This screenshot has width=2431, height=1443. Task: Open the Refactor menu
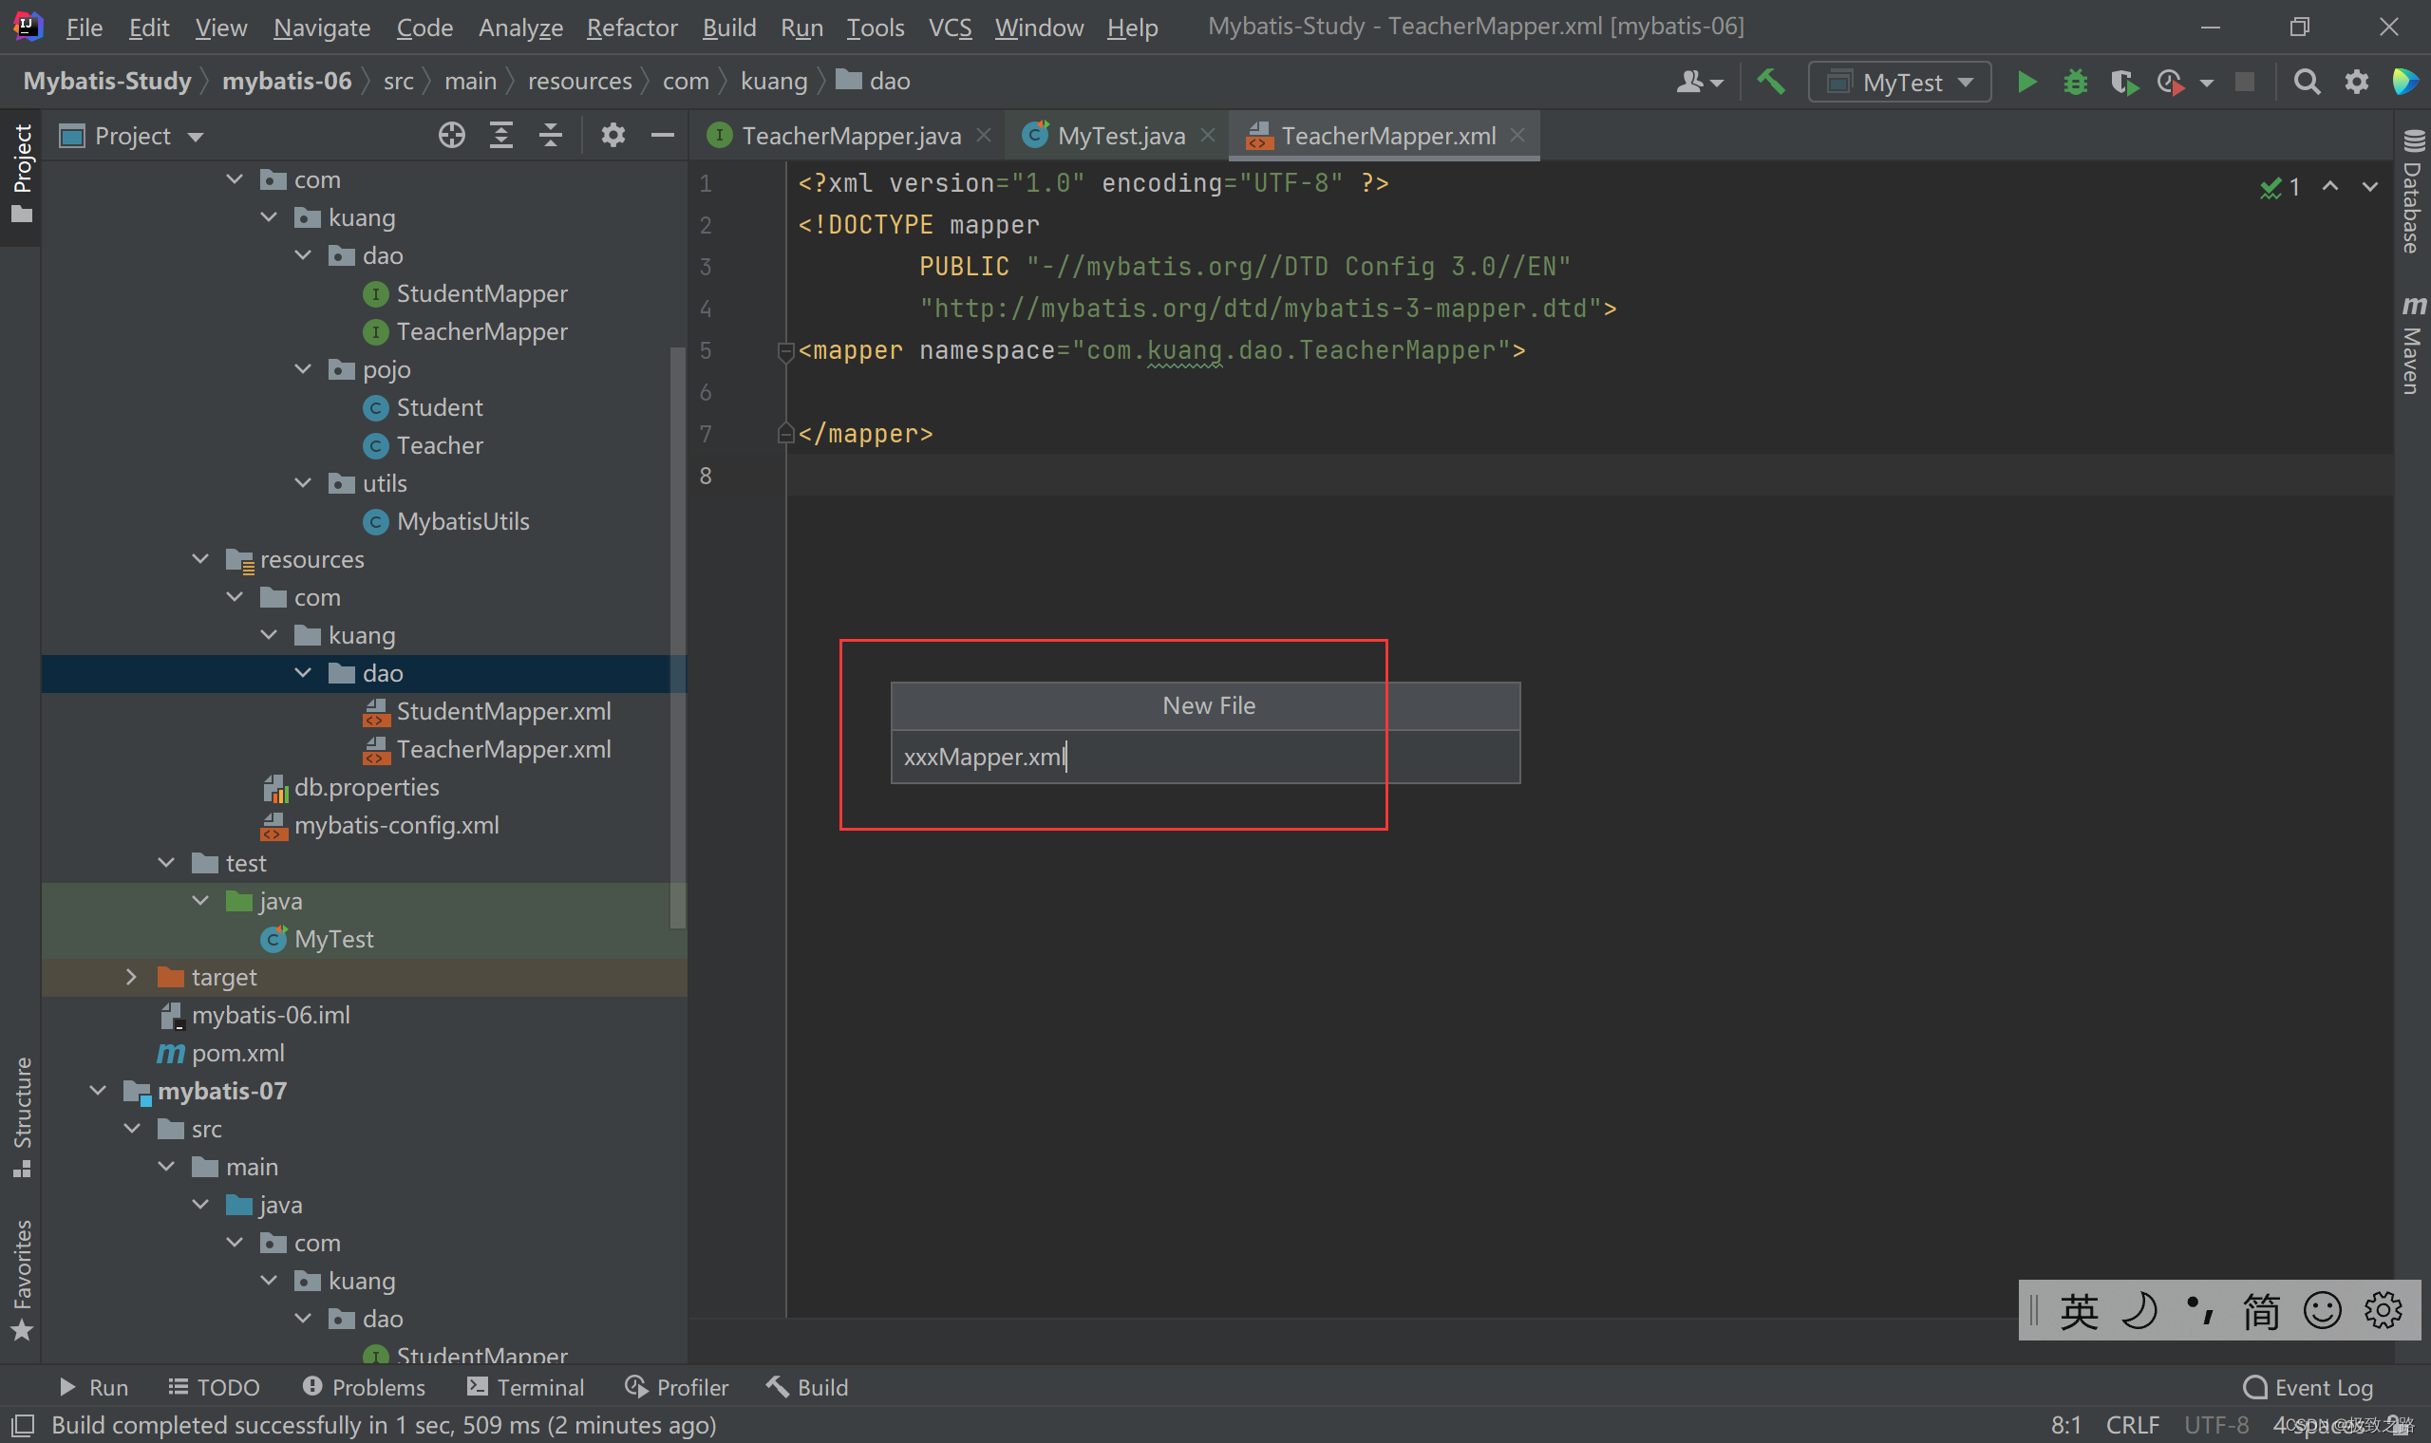pos(632,28)
